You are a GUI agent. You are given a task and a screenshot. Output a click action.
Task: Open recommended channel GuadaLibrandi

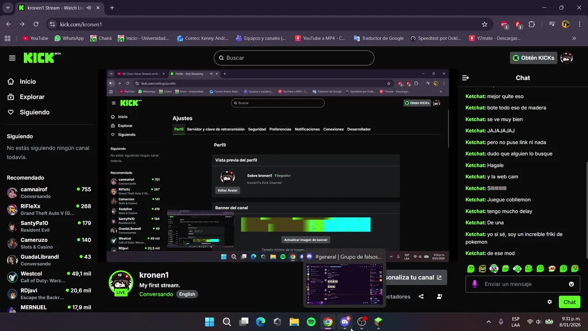[x=49, y=260]
